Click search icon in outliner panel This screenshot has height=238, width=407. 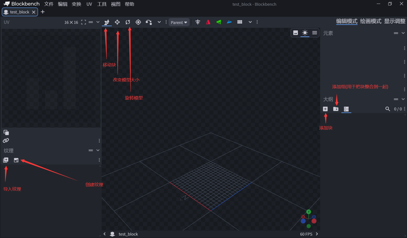388,109
